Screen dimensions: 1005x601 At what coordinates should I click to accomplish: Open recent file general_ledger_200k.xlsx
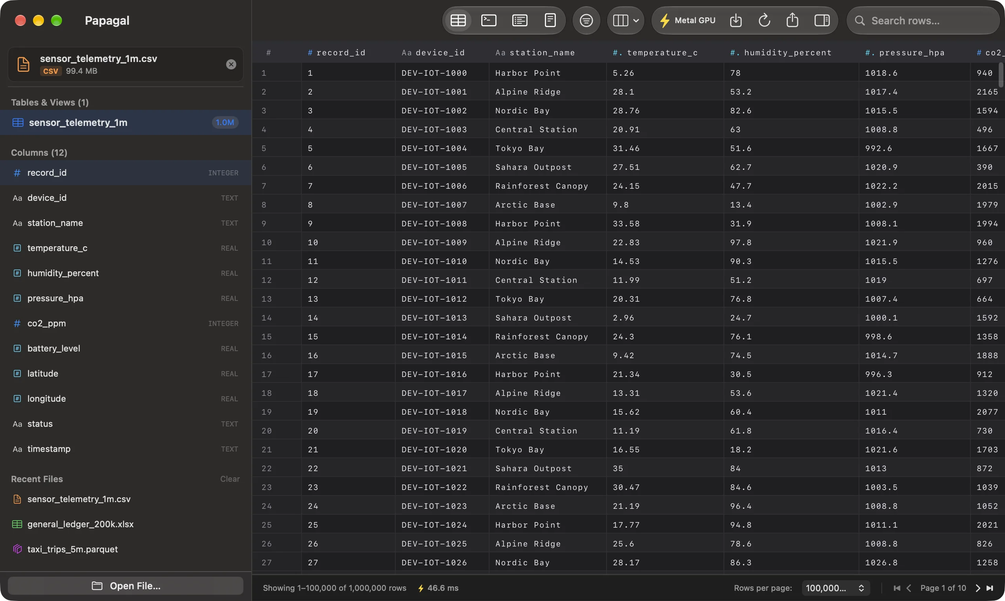pos(126,524)
